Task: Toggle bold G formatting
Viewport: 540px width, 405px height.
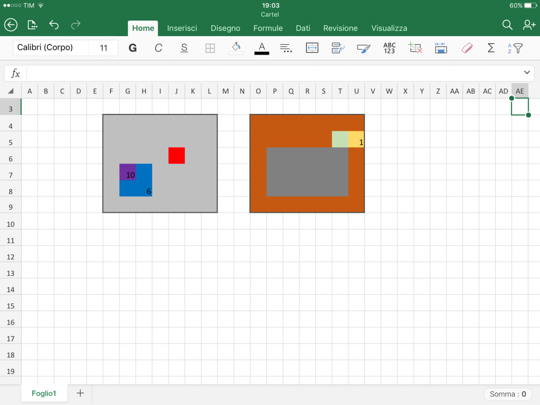Action: (x=133, y=48)
